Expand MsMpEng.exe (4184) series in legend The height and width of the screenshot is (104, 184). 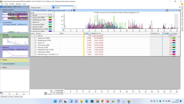(x=31, y=20)
